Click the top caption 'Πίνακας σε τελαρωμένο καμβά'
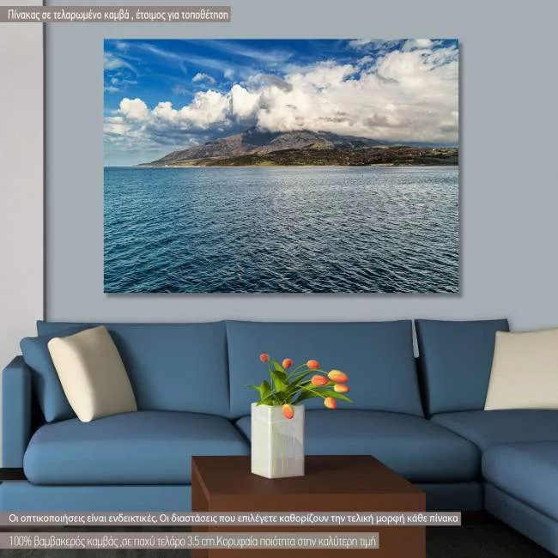 [x=116, y=14]
